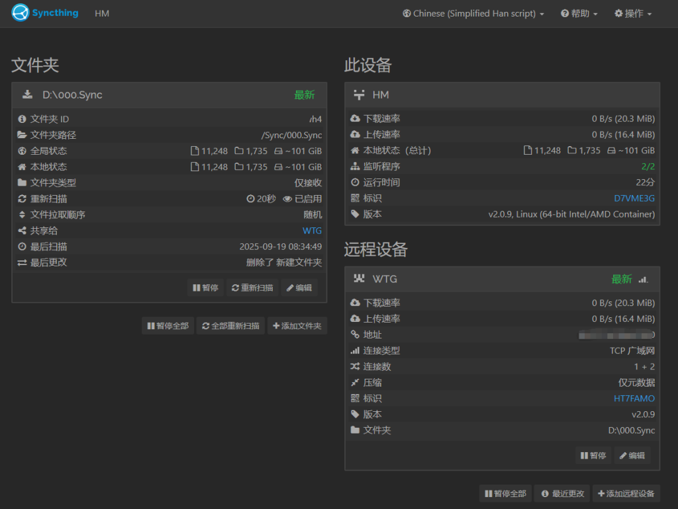Click the signal strength icon beside WTG 最新
Screen dimensions: 678x509
(644, 280)
